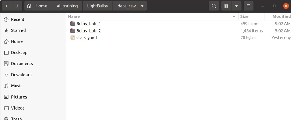
Task: Open Recent in the sidebar
Action: click(18, 19)
